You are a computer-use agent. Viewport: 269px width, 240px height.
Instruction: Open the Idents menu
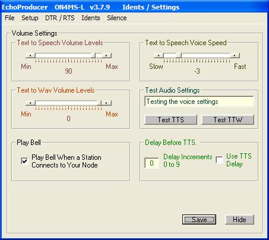(91, 18)
